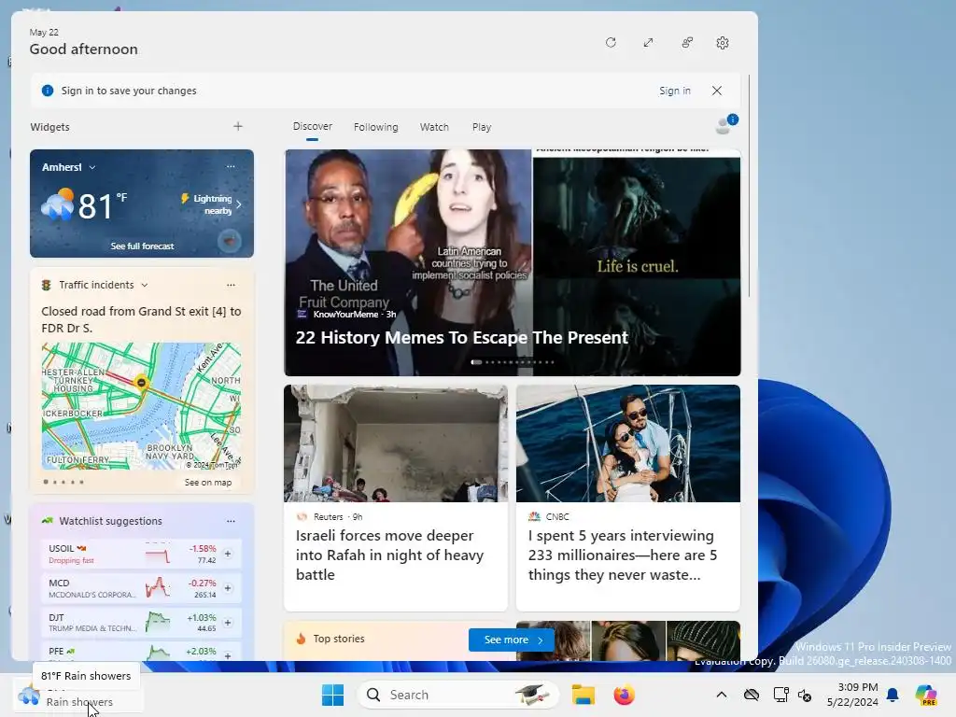The height and width of the screenshot is (717, 956).
Task: Open the Play tab
Action: pyautogui.click(x=481, y=127)
